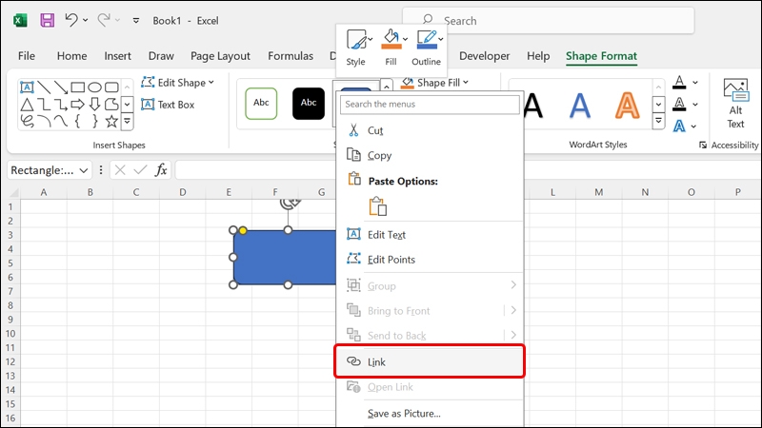Viewport: 762px width, 428px height.
Task: Apply the orange WordArt A style
Action: [x=628, y=106]
